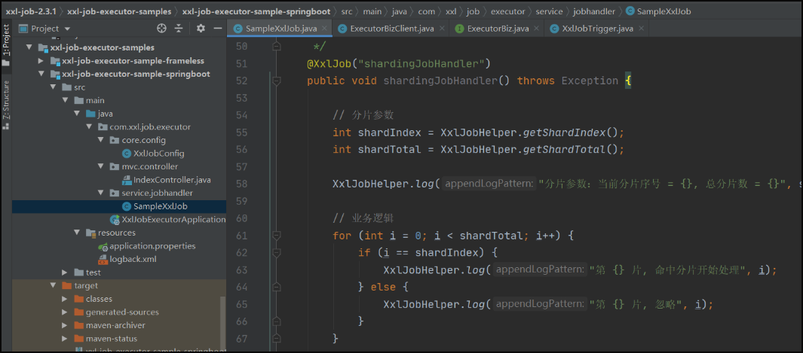The height and width of the screenshot is (353, 803).
Task: Click the service breadcrumb segment
Action: (549, 11)
